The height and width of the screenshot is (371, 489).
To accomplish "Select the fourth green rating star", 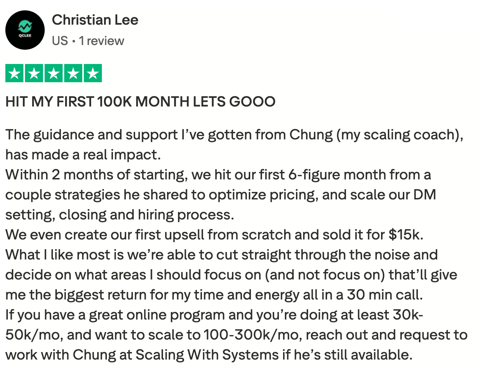I will pyautogui.click(x=73, y=73).
